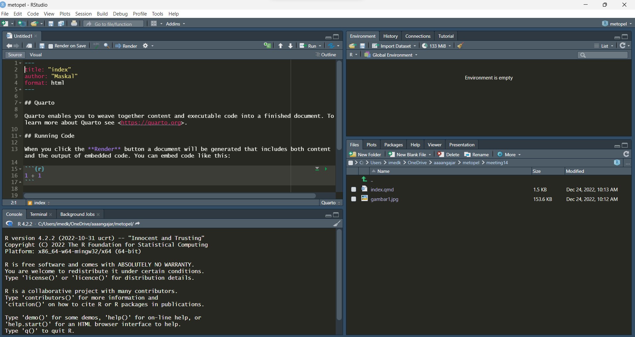This screenshot has height=337, width=635.
Task: Open the quarto.org link in the editor
Action: (151, 123)
